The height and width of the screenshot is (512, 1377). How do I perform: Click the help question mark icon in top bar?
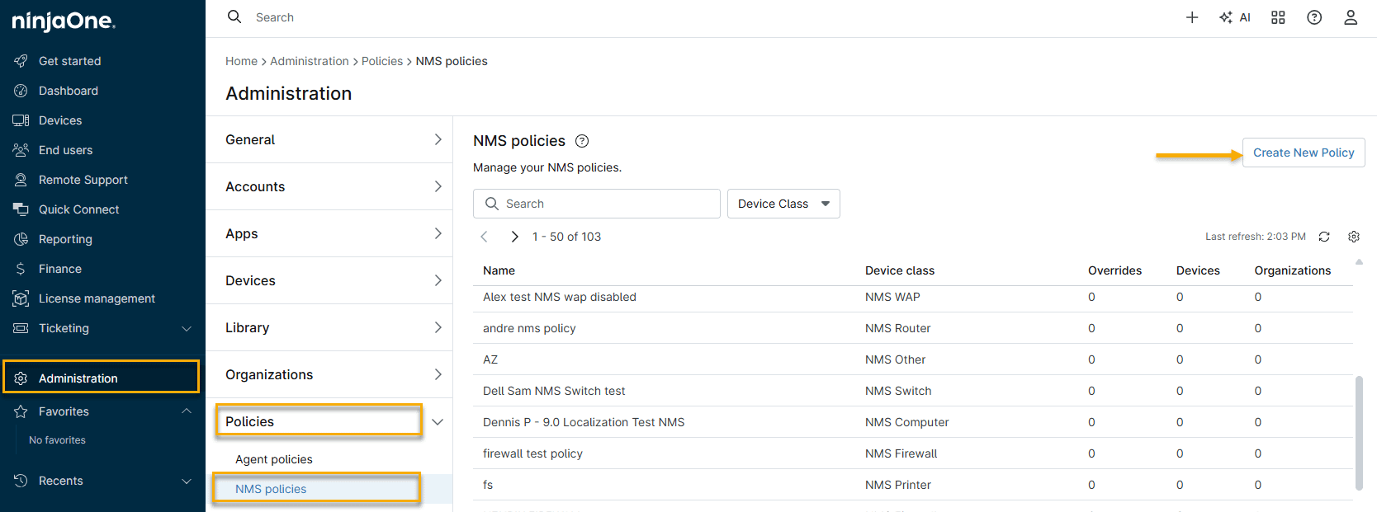1314,17
